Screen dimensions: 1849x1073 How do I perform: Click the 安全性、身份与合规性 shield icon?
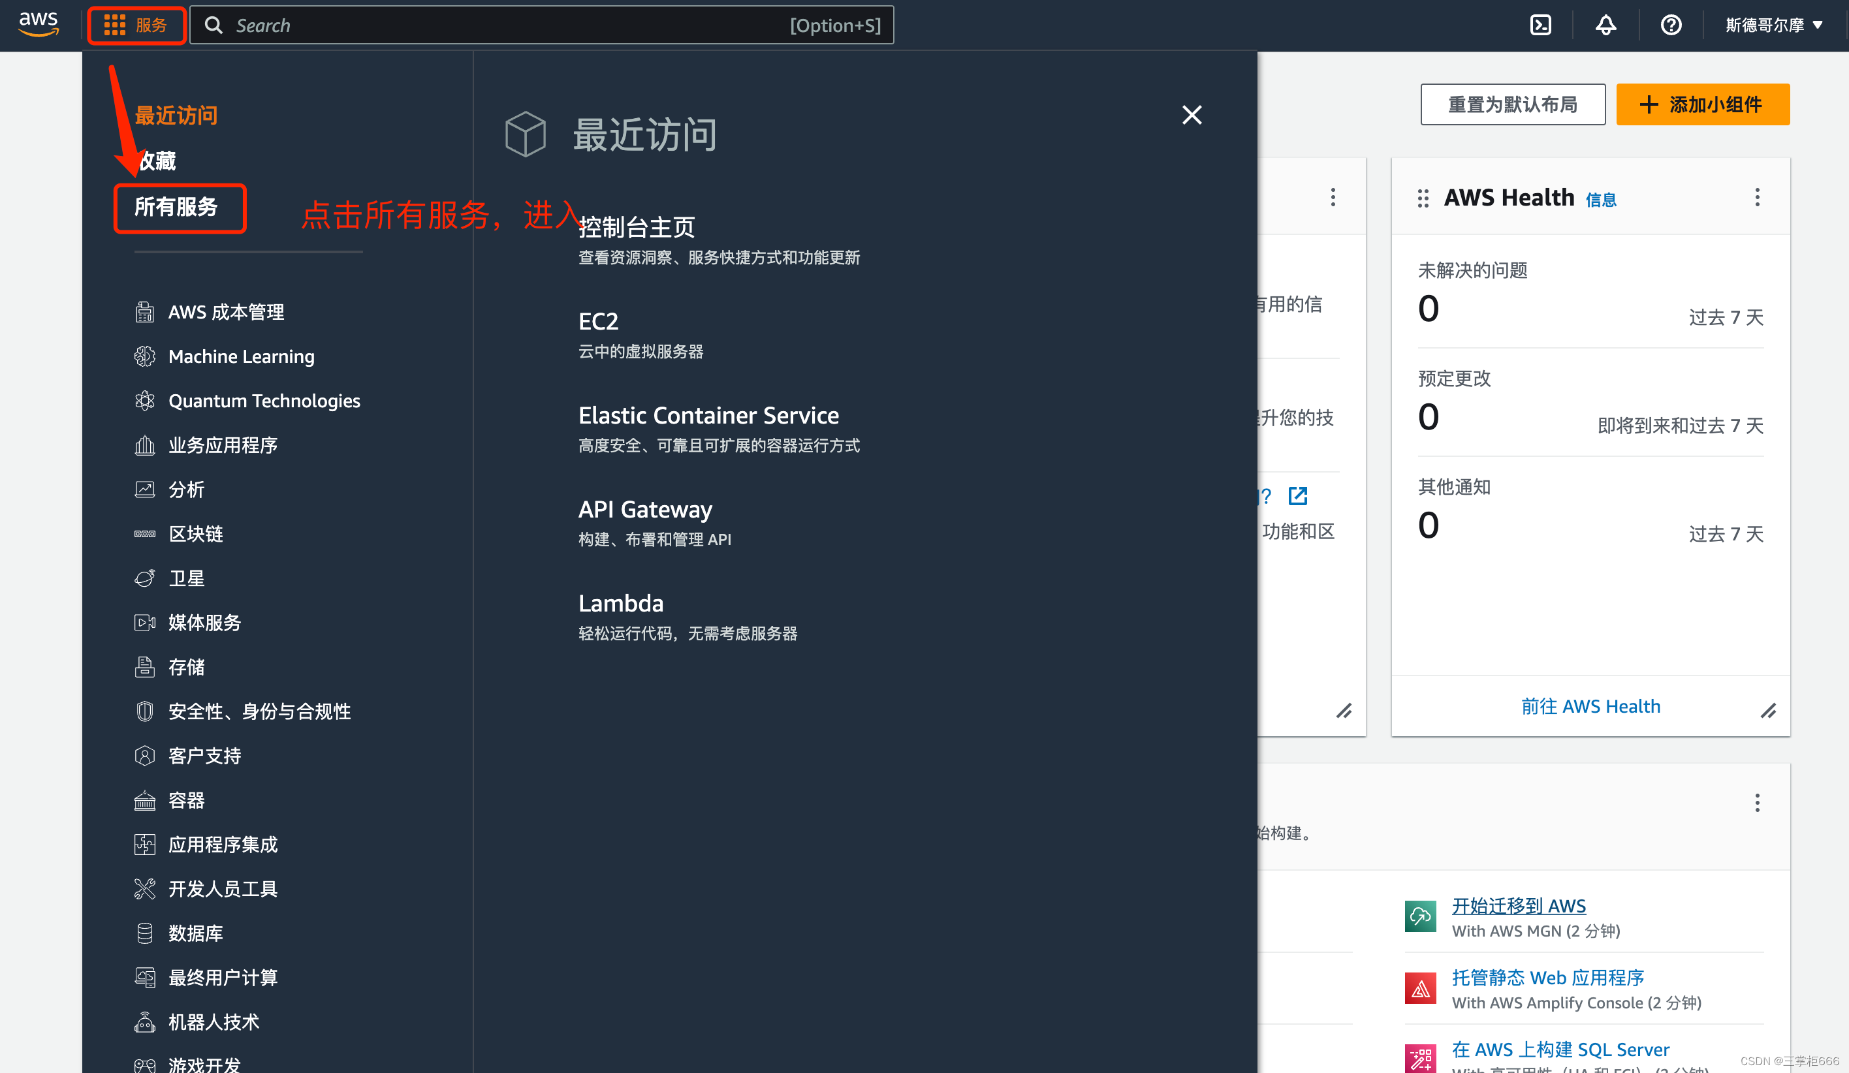pos(144,711)
